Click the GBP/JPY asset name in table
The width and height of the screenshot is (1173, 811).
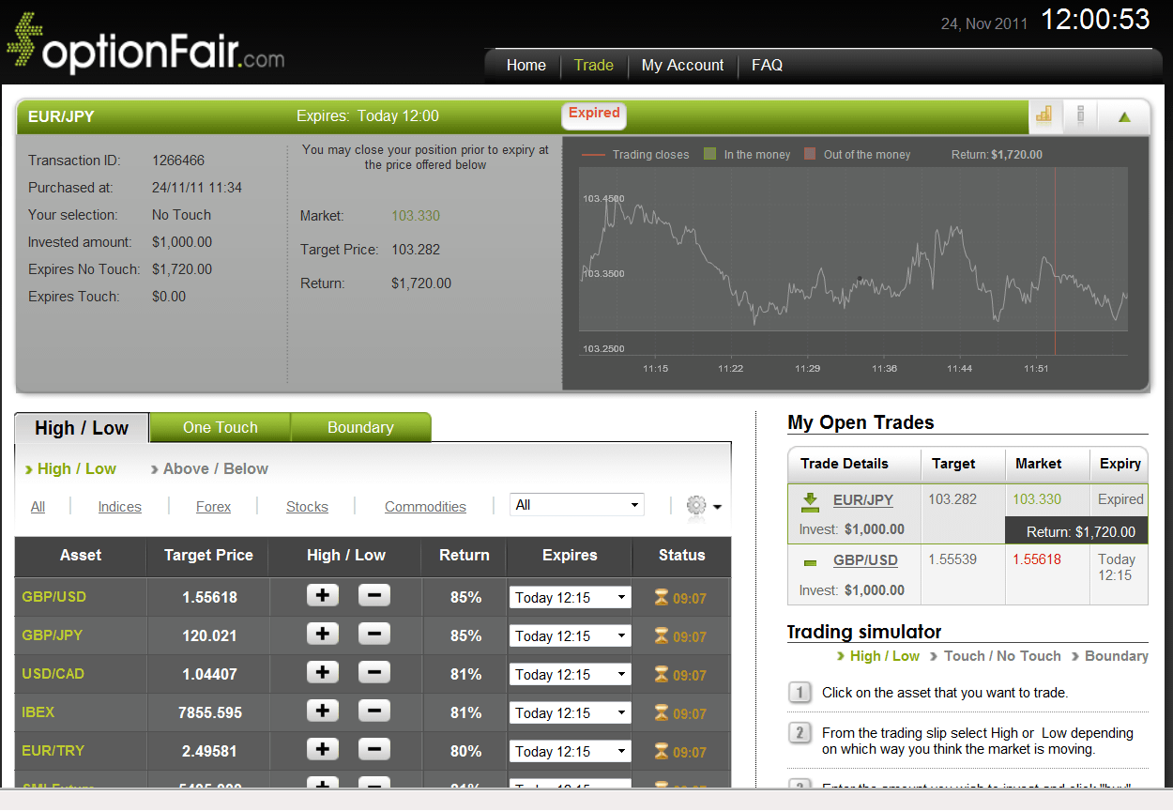[x=52, y=635]
